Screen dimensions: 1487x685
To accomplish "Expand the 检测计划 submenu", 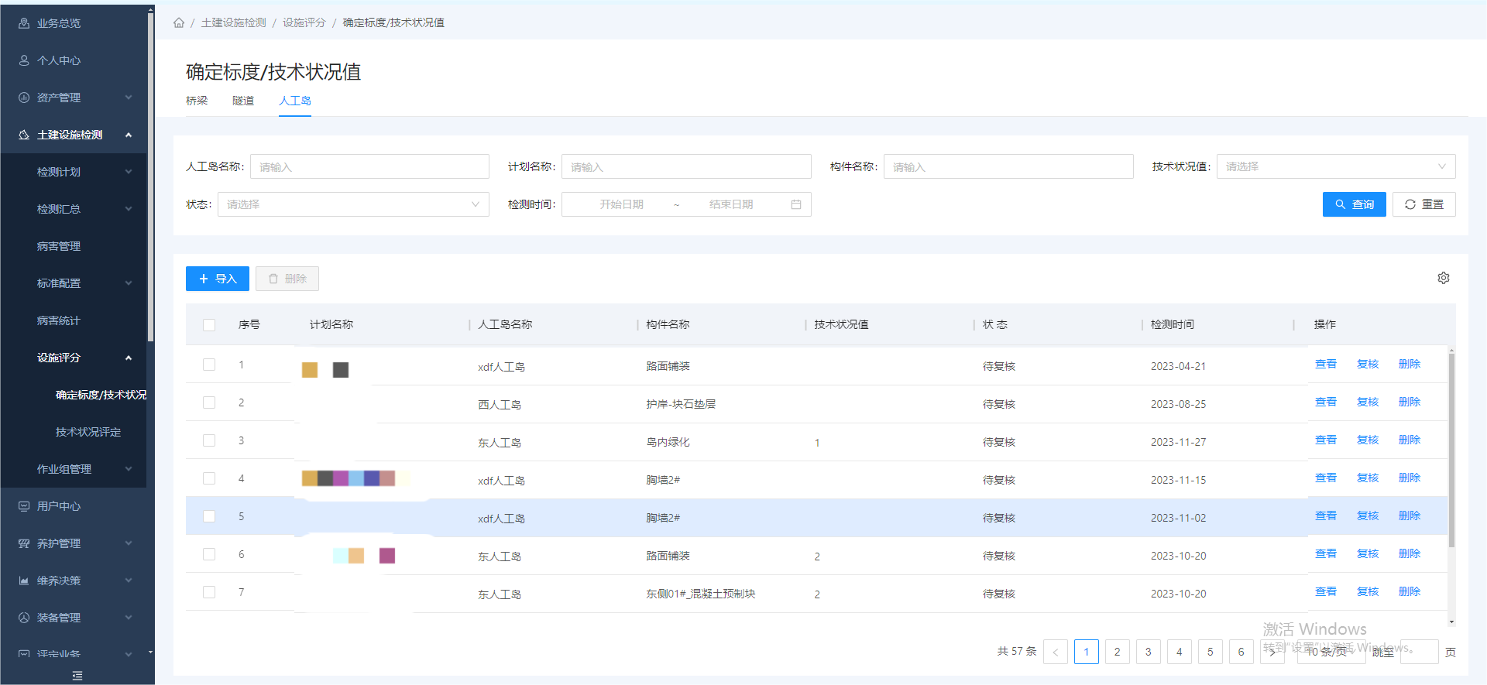I will click(x=129, y=172).
